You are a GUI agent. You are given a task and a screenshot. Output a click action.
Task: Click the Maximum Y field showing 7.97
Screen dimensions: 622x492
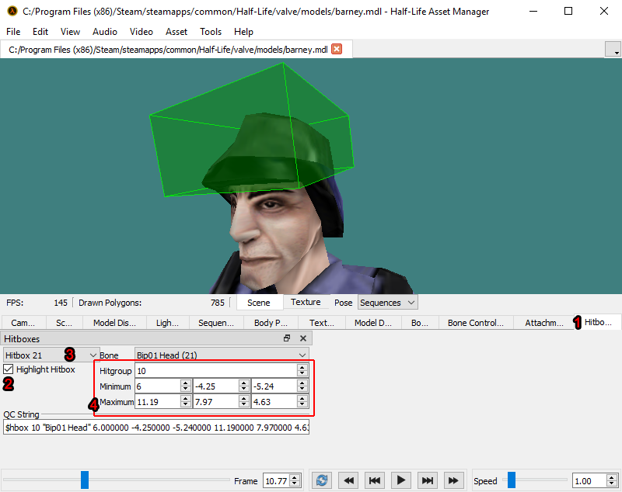[216, 401]
